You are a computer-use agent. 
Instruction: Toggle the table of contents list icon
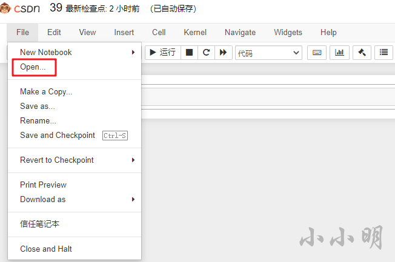coord(383,53)
